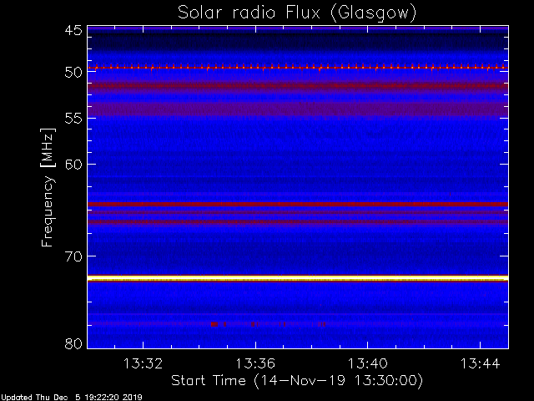Click the 60 MHz frequency label
Viewport: 534px width, 401px height.
73,164
